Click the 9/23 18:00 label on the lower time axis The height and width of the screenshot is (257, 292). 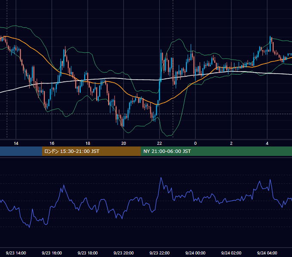pos(88,253)
